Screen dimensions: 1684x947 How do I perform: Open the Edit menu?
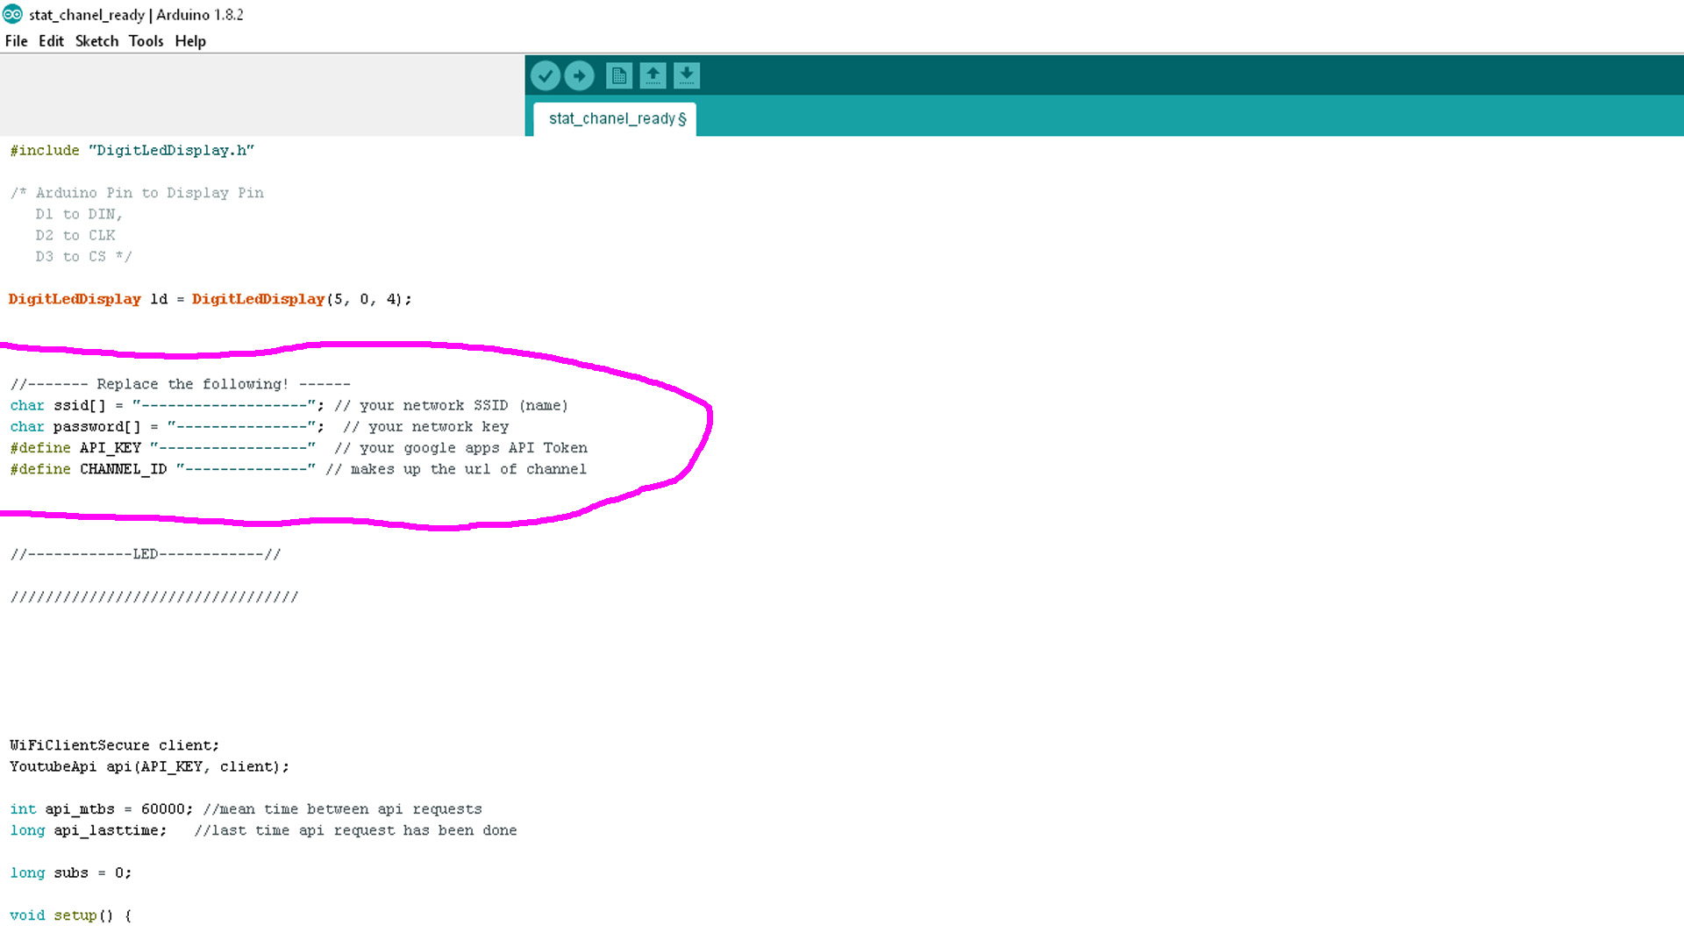click(x=51, y=41)
